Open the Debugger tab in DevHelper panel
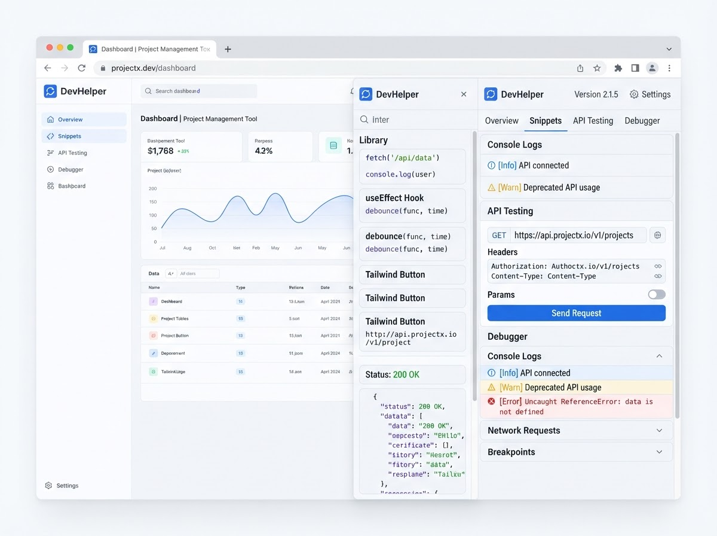The height and width of the screenshot is (536, 717). 642,120
